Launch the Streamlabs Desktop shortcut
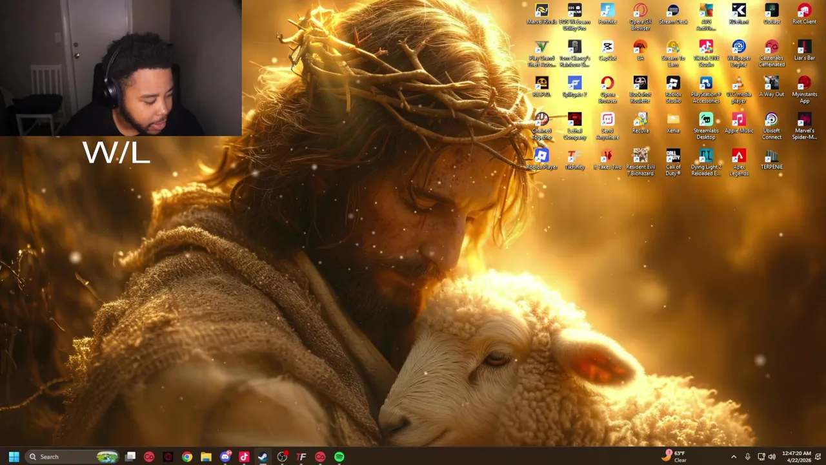826x465 pixels. 706,126
